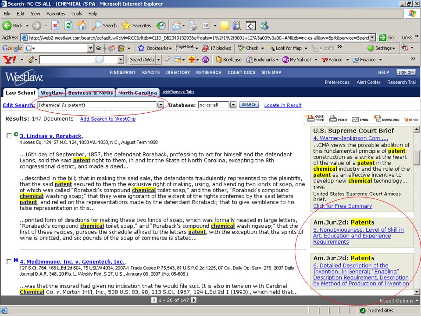This screenshot has width=421, height=316.
Task: Open the History clock icon in the toolbar
Action: pos(161,26)
